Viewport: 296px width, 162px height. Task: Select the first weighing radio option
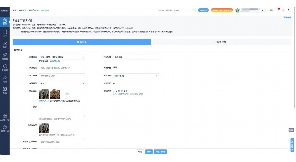click(114, 91)
